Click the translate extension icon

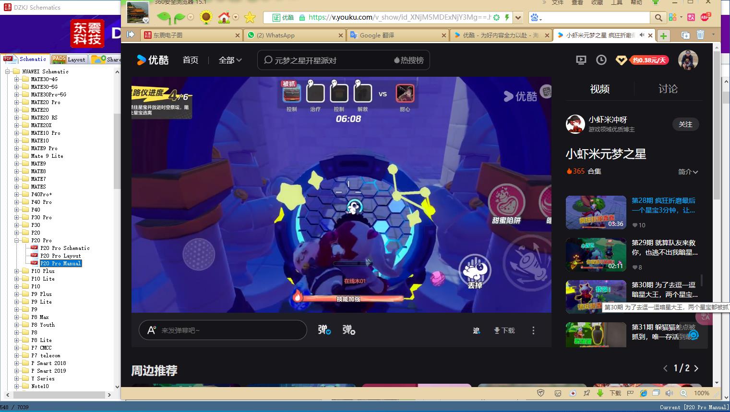point(691,17)
